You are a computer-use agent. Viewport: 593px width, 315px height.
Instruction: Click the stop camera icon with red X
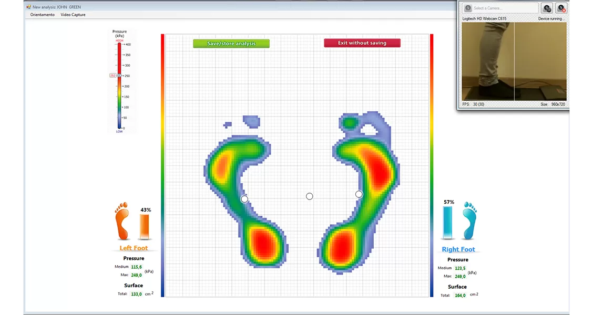pyautogui.click(x=561, y=8)
